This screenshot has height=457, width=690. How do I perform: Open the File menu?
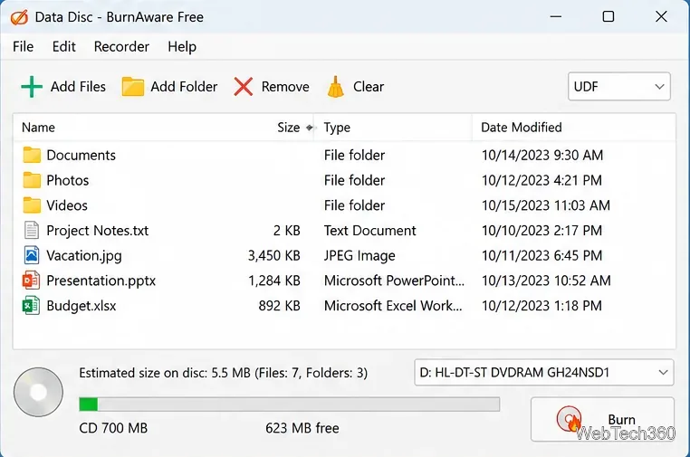point(23,47)
